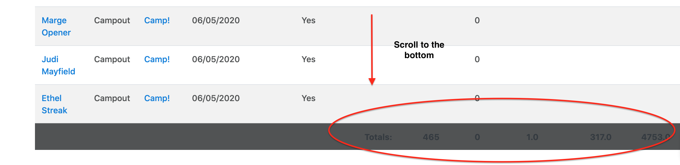Viewport: 680px width, 165px height.
Task: Click the 06/05/2020 date in Marge Opener's row
Action: click(x=216, y=20)
